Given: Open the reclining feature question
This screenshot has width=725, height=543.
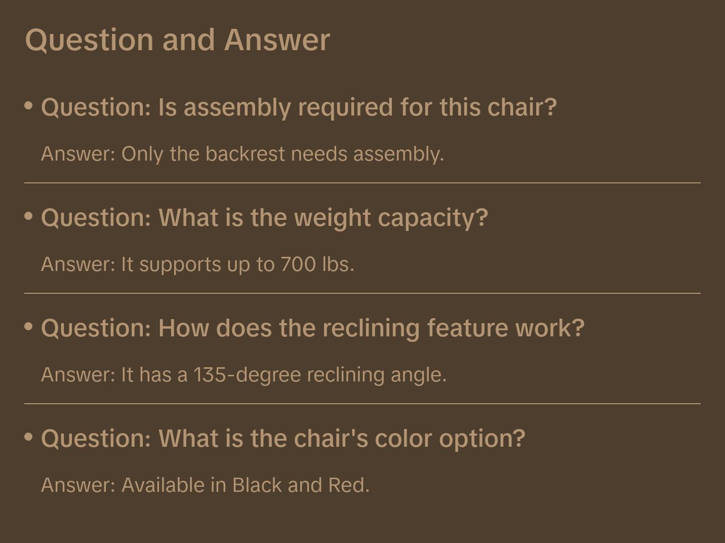Looking at the screenshot, I should point(312,328).
